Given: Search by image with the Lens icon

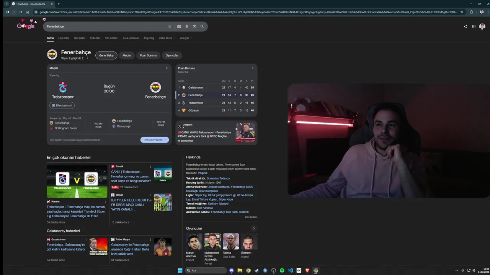Looking at the screenshot, I should coord(194,26).
